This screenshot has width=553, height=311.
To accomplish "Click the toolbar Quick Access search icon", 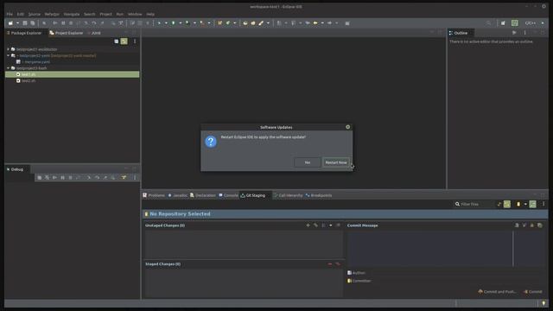I will pyautogui.click(x=488, y=23).
